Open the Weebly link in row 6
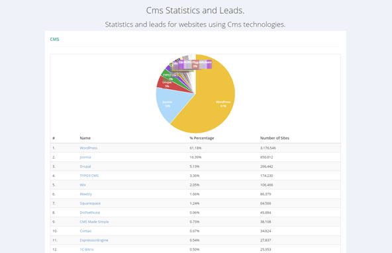The width and height of the screenshot is (392, 253). coord(86,194)
